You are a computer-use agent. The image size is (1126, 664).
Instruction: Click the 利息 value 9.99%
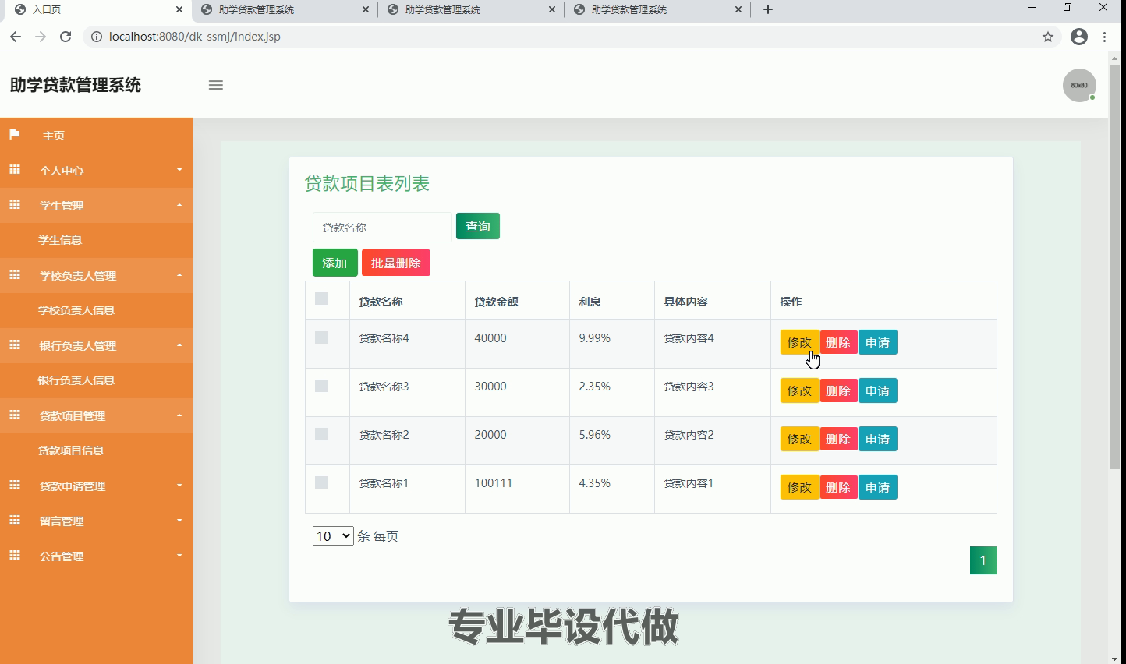(x=594, y=338)
